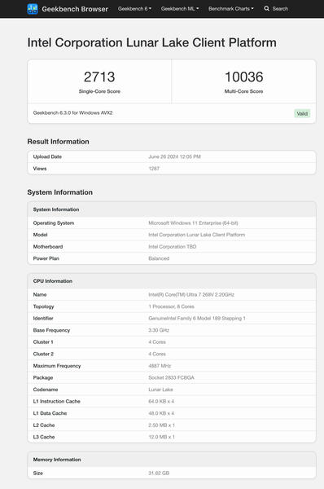Click the Lunar Lake codename value
Viewport: 324px width, 489px height.
pyautogui.click(x=160, y=390)
